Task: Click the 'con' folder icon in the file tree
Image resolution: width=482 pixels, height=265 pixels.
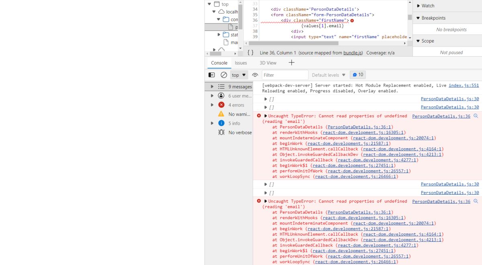Action: 226,19
